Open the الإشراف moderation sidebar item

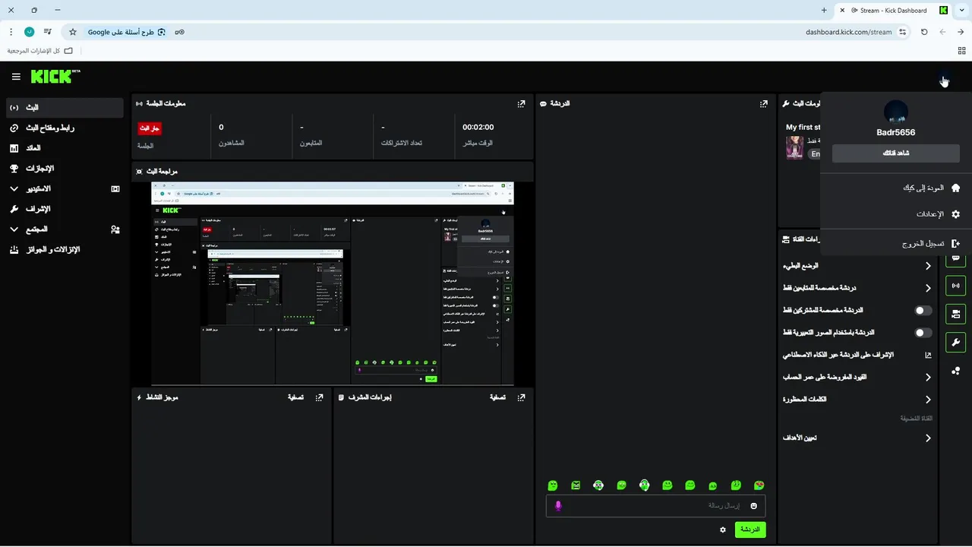point(64,209)
